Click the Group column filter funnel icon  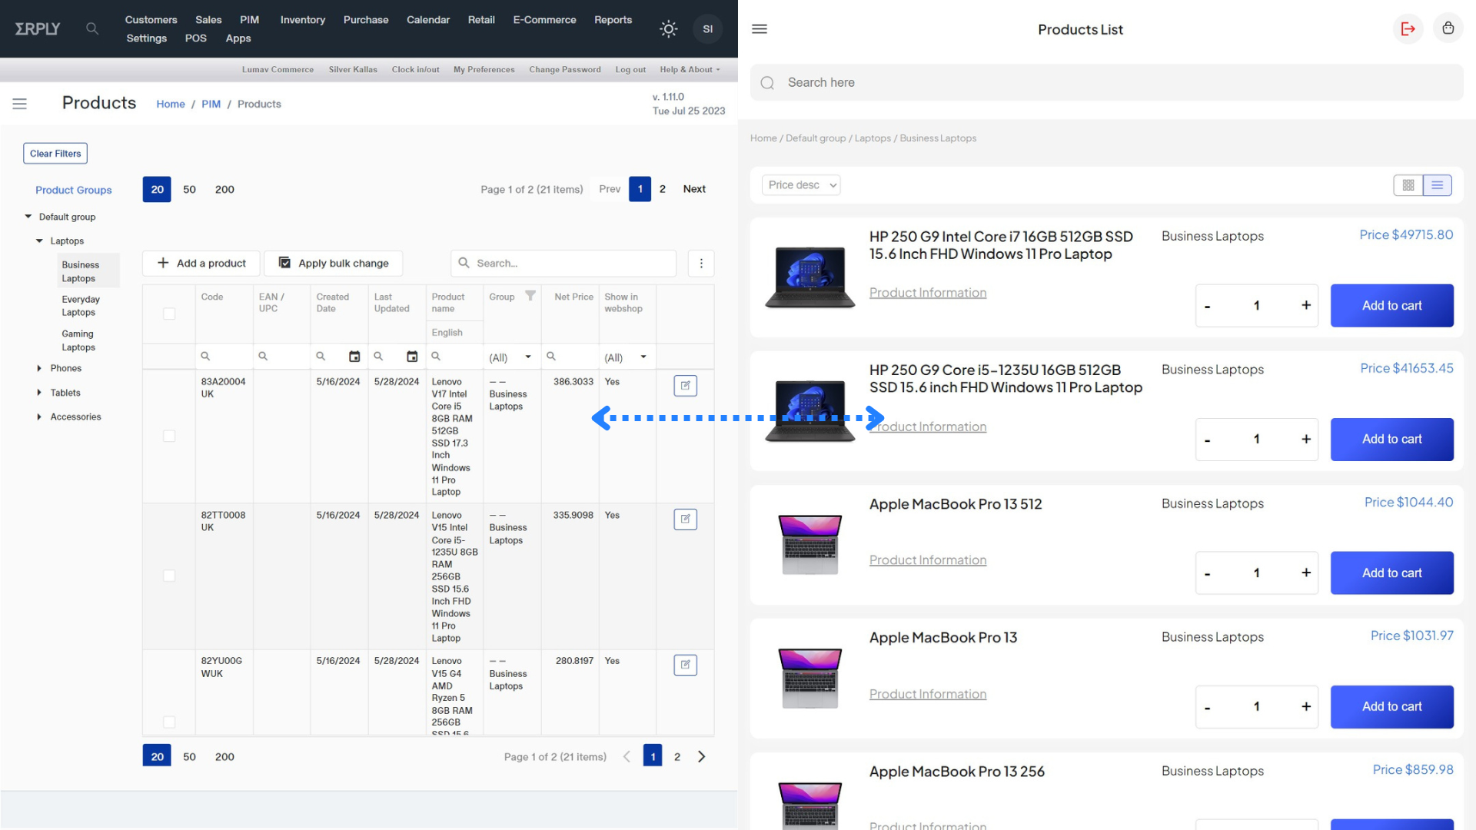(530, 296)
